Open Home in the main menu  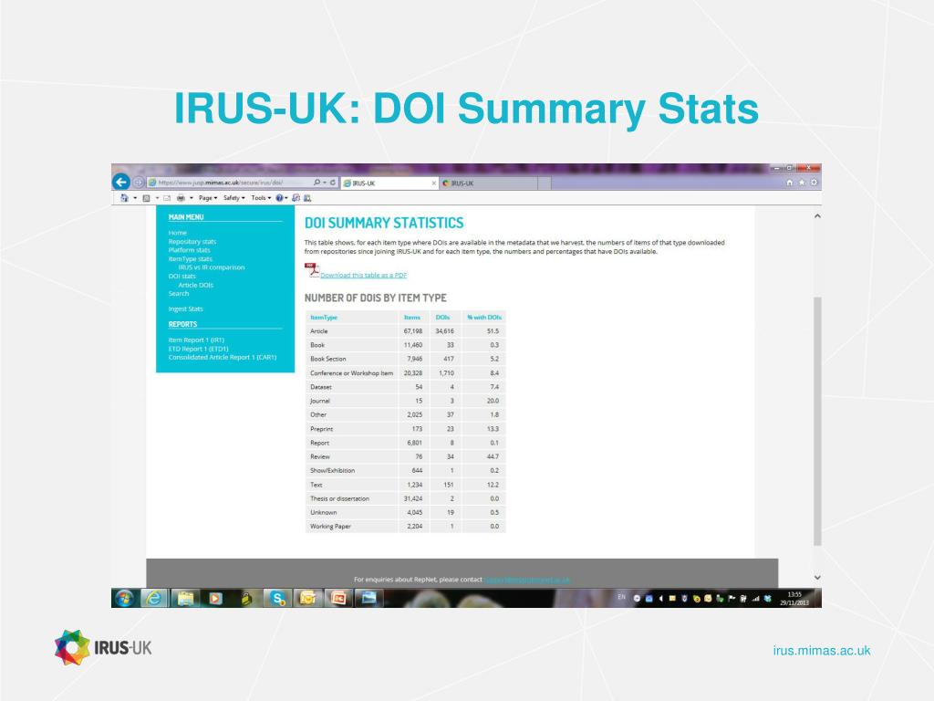[x=178, y=233]
